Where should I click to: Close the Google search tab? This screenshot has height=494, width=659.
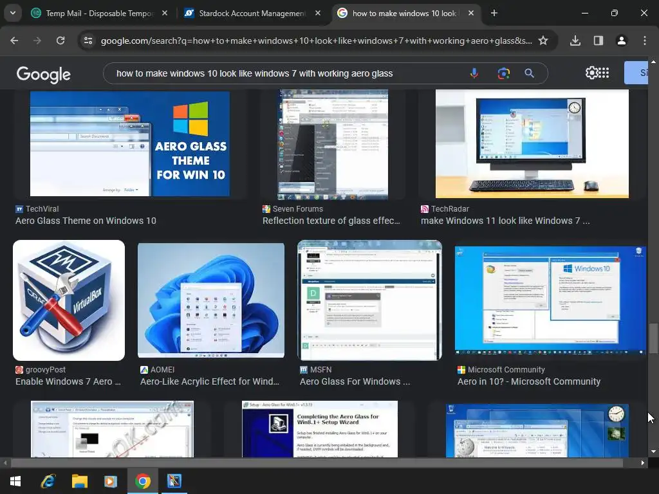(x=471, y=13)
